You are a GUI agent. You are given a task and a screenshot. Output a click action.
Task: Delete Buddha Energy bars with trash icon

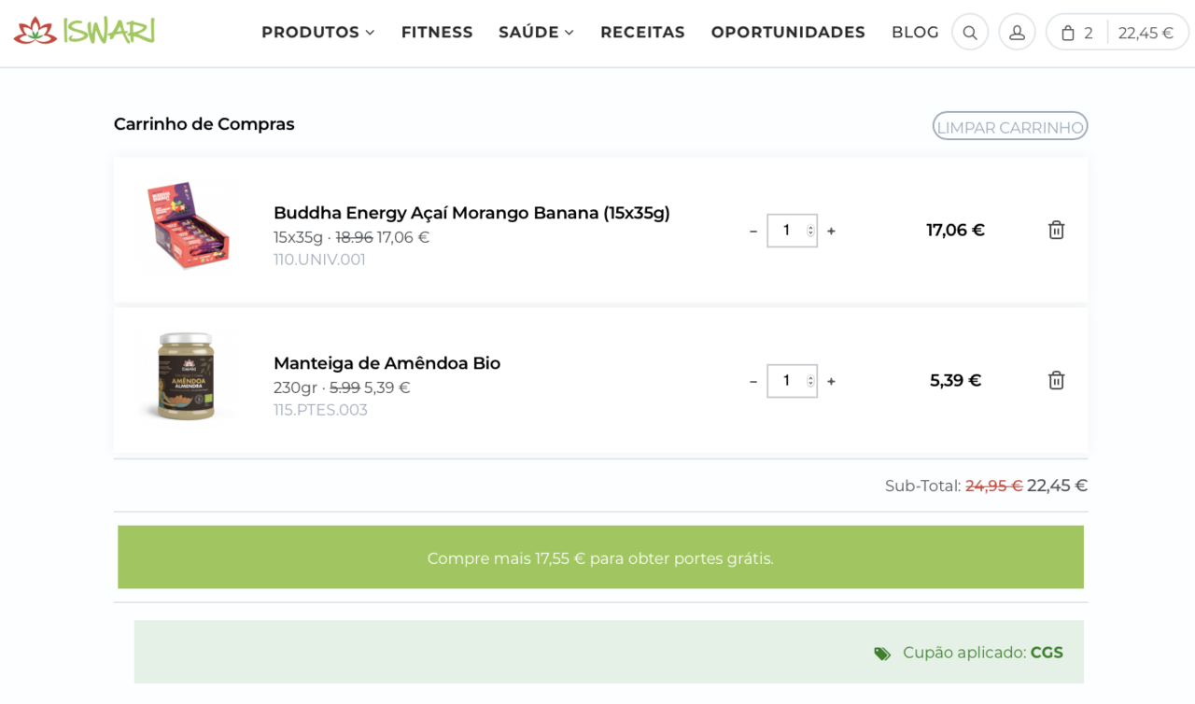(x=1056, y=231)
